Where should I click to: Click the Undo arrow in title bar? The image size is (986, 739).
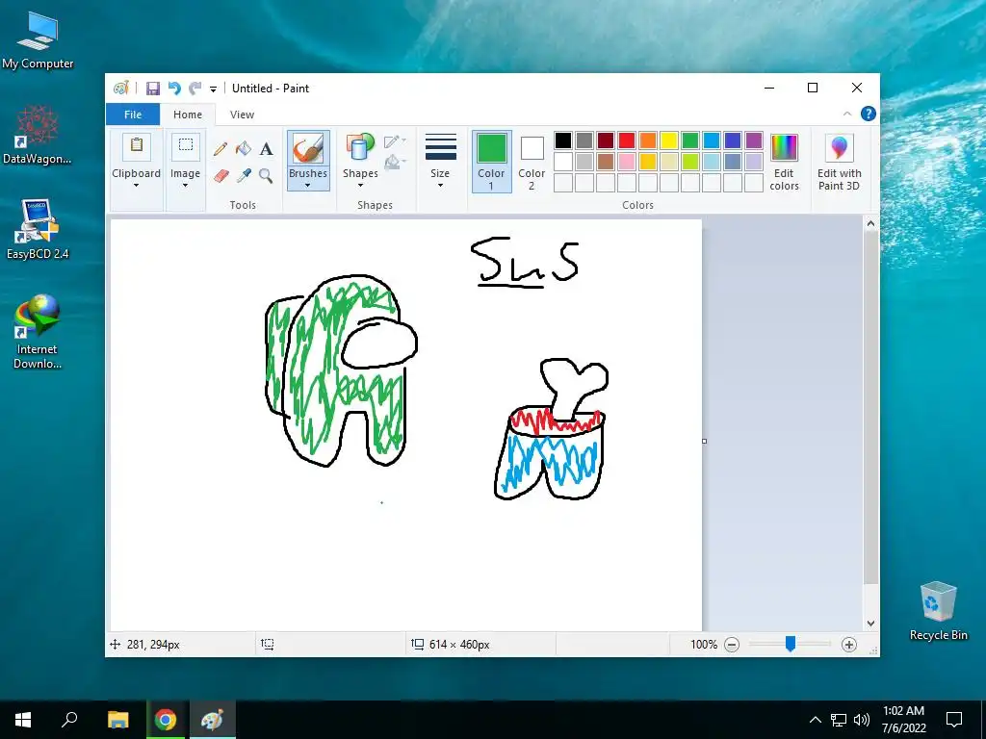pos(174,89)
